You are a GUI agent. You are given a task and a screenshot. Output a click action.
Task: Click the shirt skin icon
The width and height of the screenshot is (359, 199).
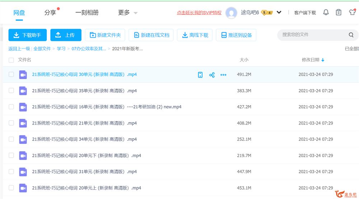pos(352,12)
